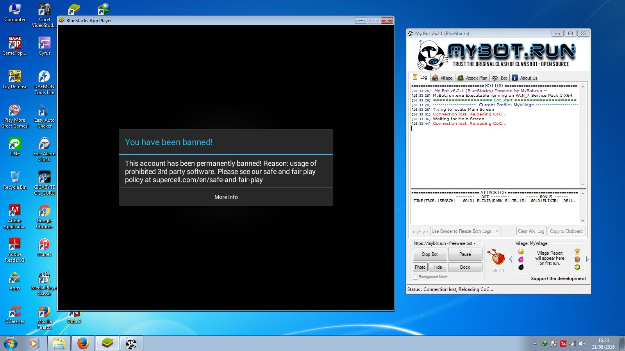Open the Cyrus shortcut icon

(44, 46)
